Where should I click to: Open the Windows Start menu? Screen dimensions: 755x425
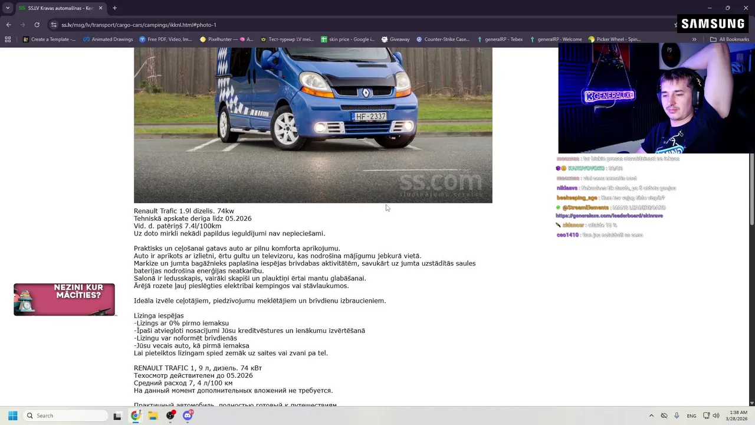pos(12,416)
